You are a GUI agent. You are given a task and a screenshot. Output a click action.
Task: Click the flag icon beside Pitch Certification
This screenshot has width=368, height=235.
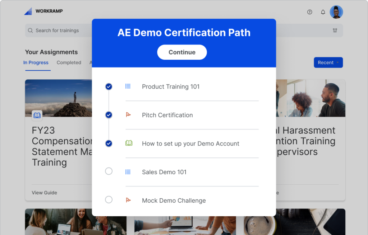pos(128,115)
